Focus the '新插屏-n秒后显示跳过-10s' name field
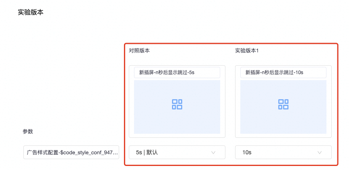The width and height of the screenshot is (349, 170). (x=283, y=73)
